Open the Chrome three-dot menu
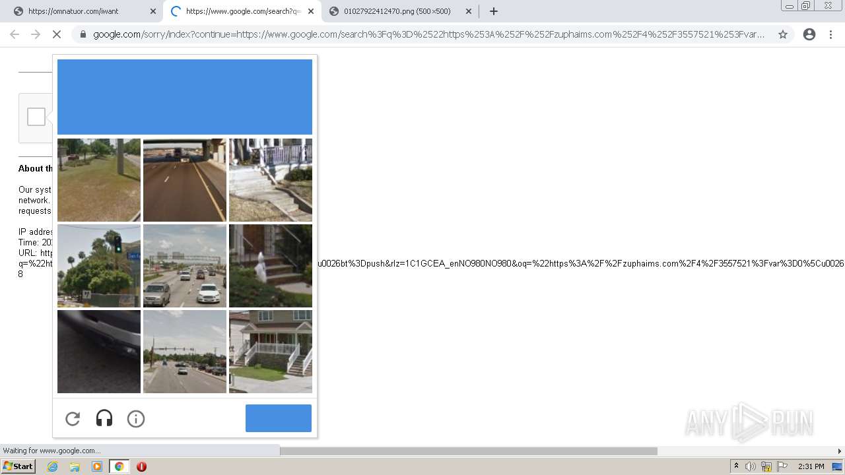The width and height of the screenshot is (845, 475). pos(831,34)
